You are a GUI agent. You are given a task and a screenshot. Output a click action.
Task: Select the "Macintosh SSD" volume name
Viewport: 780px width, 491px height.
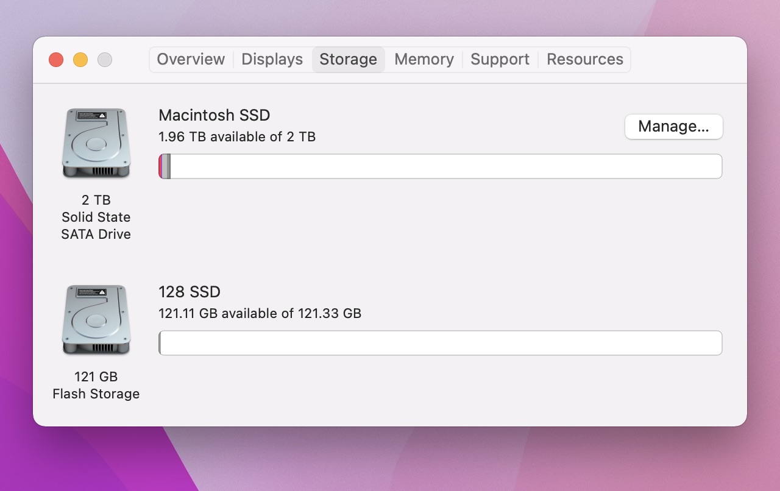pos(214,115)
